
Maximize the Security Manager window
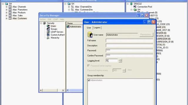pyautogui.click(x=142, y=15)
